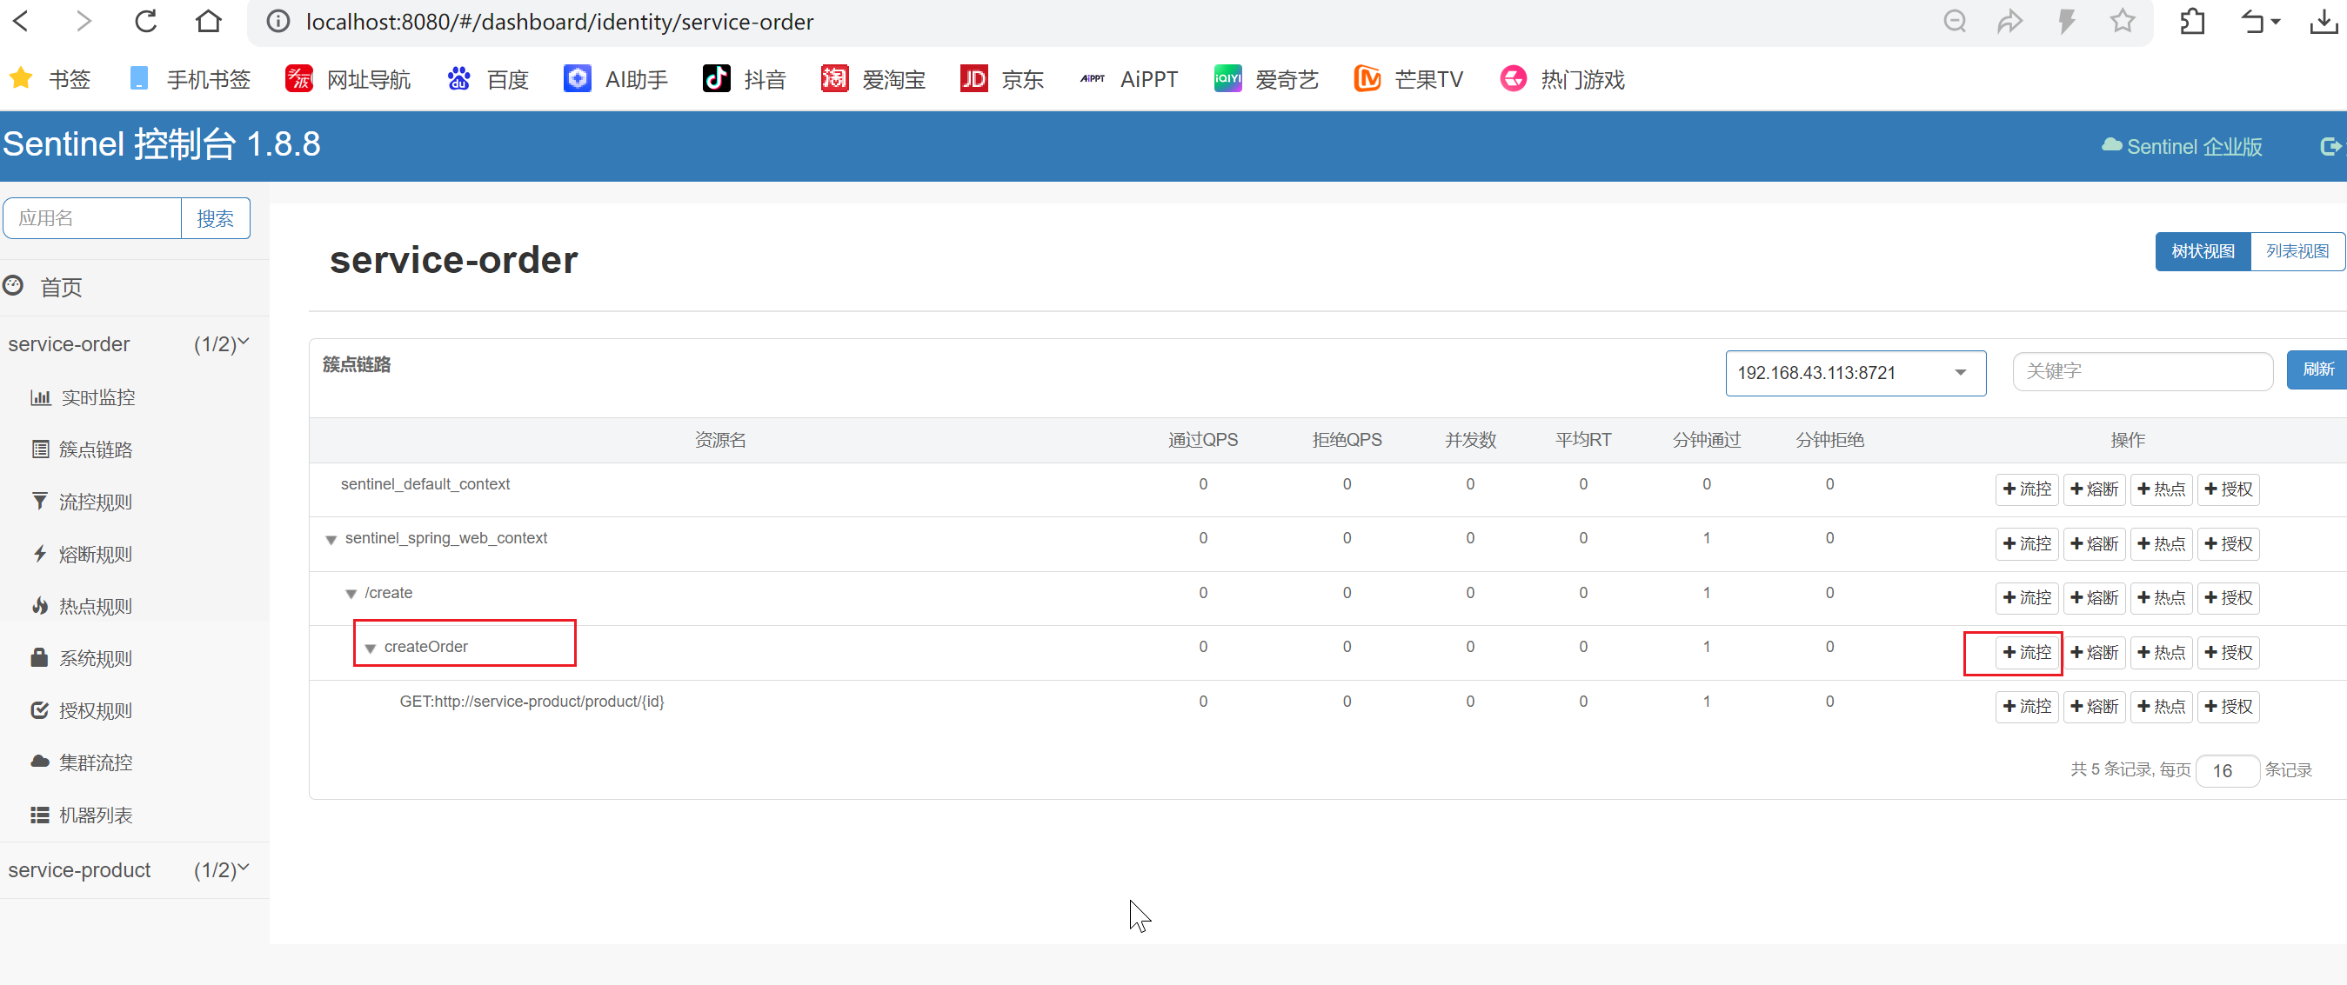Bookmark the page with star icon
This screenshot has width=2347, height=985.
click(x=2122, y=21)
